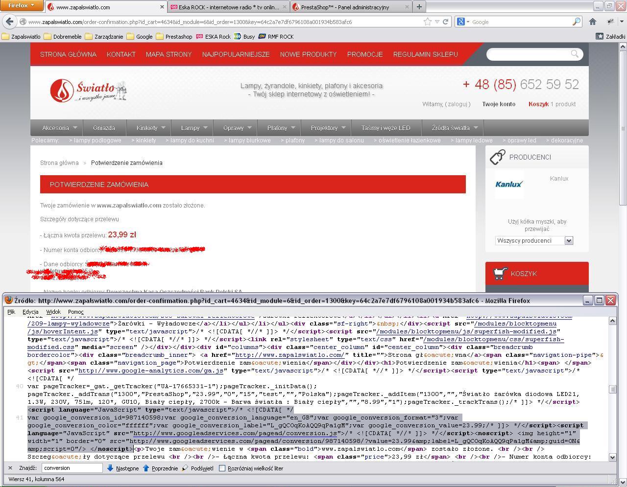Focus the Znajdź find text field
The height and width of the screenshot is (487, 627).
point(72,468)
